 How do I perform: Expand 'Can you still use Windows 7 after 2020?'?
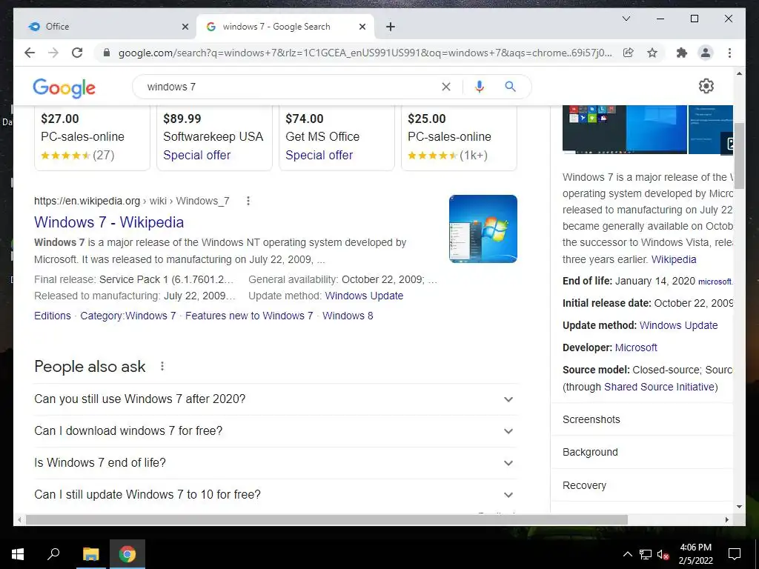pos(274,399)
